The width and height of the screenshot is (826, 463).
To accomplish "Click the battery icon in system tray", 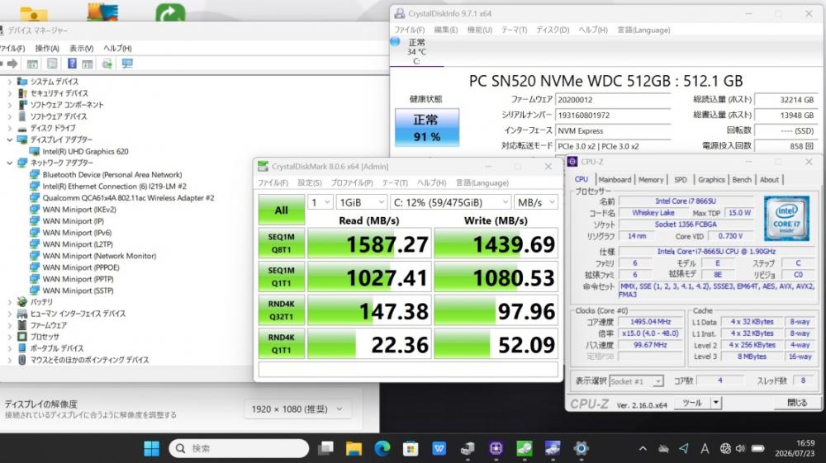I will tap(758, 449).
